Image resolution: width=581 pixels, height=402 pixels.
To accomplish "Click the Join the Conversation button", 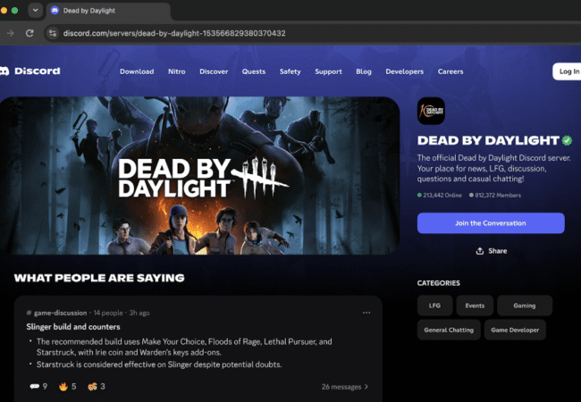I will (491, 223).
